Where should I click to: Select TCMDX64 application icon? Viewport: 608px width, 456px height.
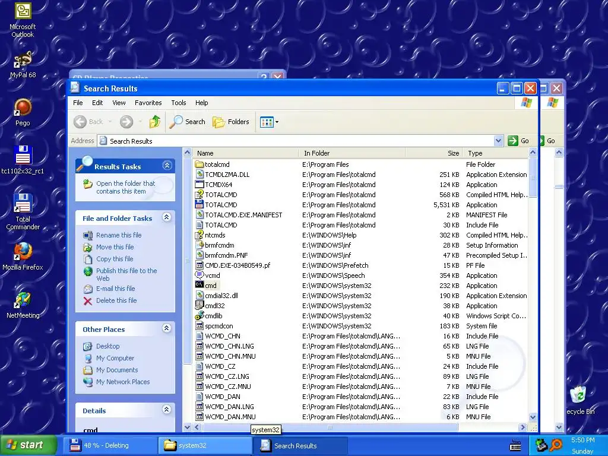[199, 185]
